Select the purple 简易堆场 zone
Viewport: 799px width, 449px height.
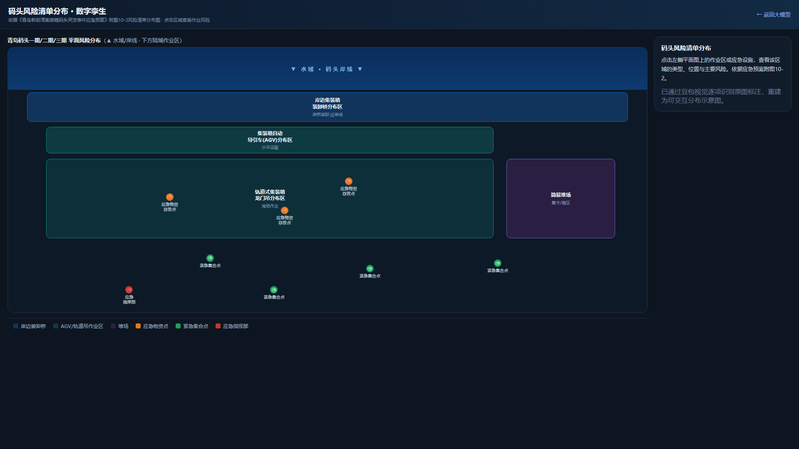tap(561, 198)
